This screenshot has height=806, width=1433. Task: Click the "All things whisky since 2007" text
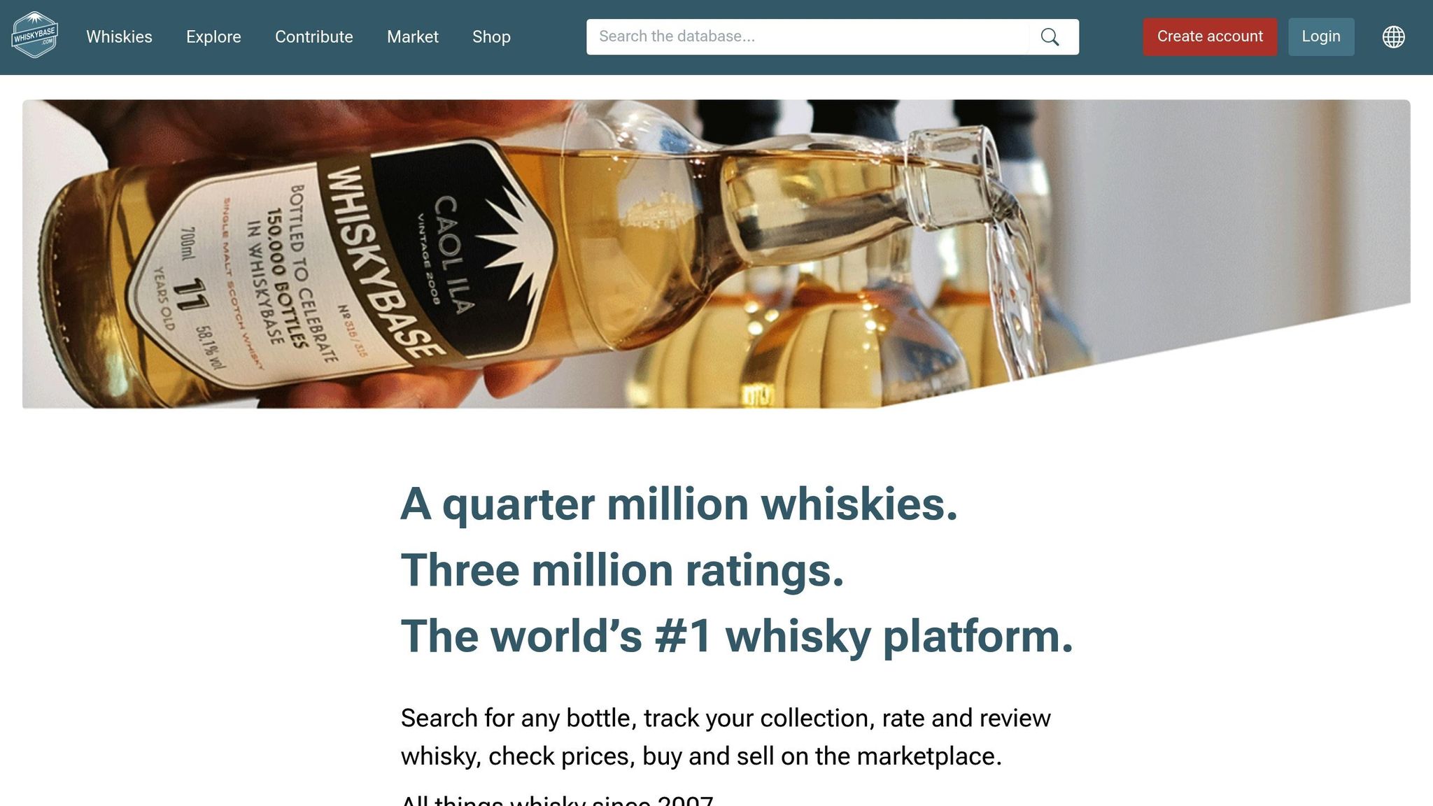[557, 800]
